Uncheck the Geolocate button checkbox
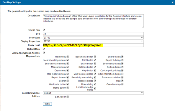This screenshot has width=175, height=111. (x=68, y=84)
